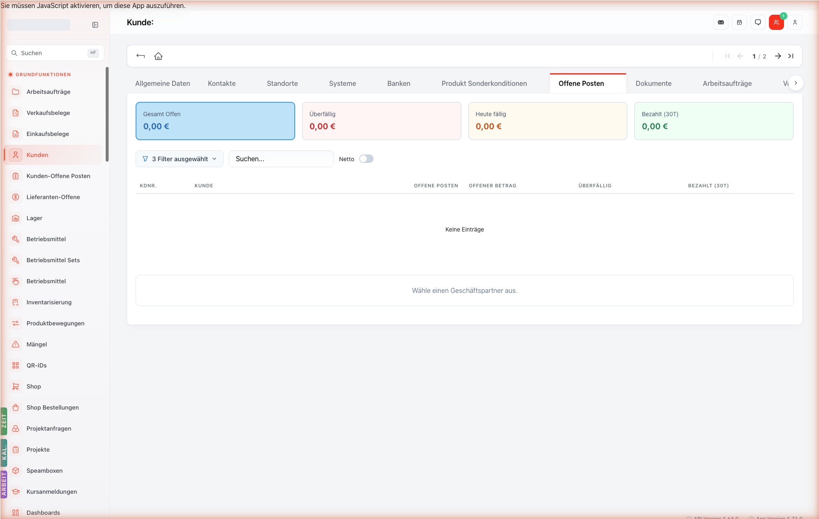Click the Shop Bestellungen bag icon
Screen dimensions: 819x519
point(16,407)
